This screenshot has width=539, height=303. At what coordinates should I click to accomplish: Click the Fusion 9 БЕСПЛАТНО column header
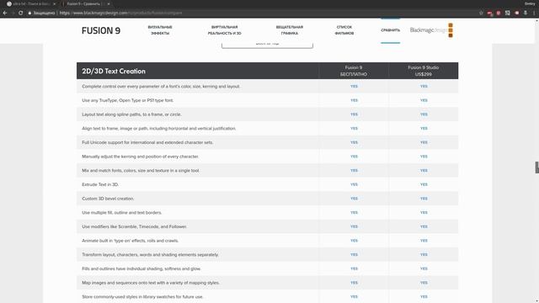pyautogui.click(x=354, y=71)
